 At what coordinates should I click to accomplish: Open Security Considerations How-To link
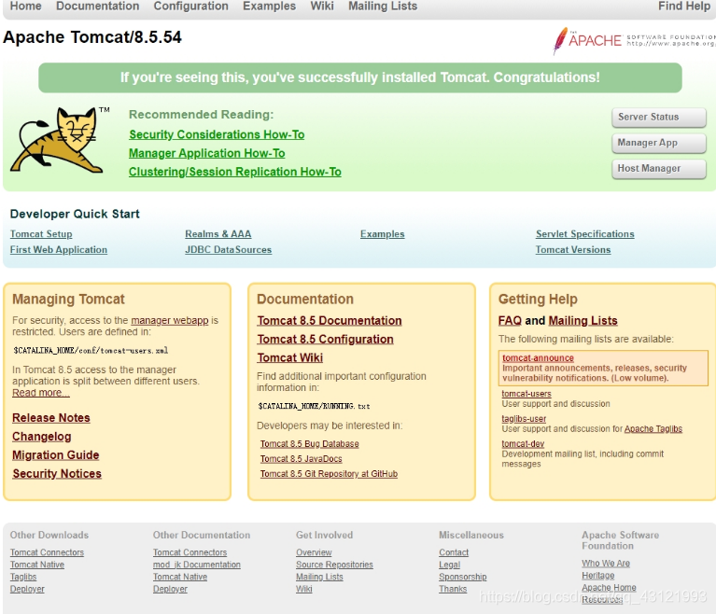tap(217, 134)
